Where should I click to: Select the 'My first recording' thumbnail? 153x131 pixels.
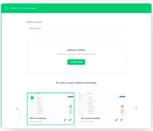(x=51, y=104)
